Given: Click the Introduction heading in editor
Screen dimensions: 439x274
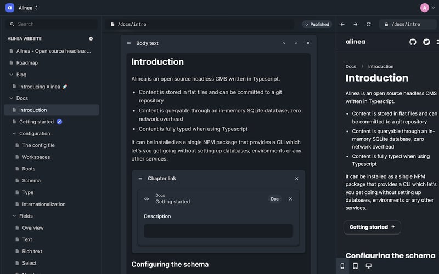Looking at the screenshot, I should 157,62.
